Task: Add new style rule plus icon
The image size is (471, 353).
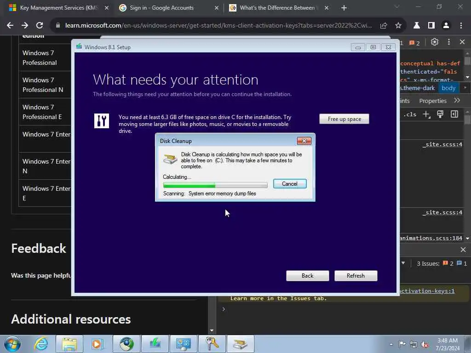Action: pyautogui.click(x=426, y=114)
